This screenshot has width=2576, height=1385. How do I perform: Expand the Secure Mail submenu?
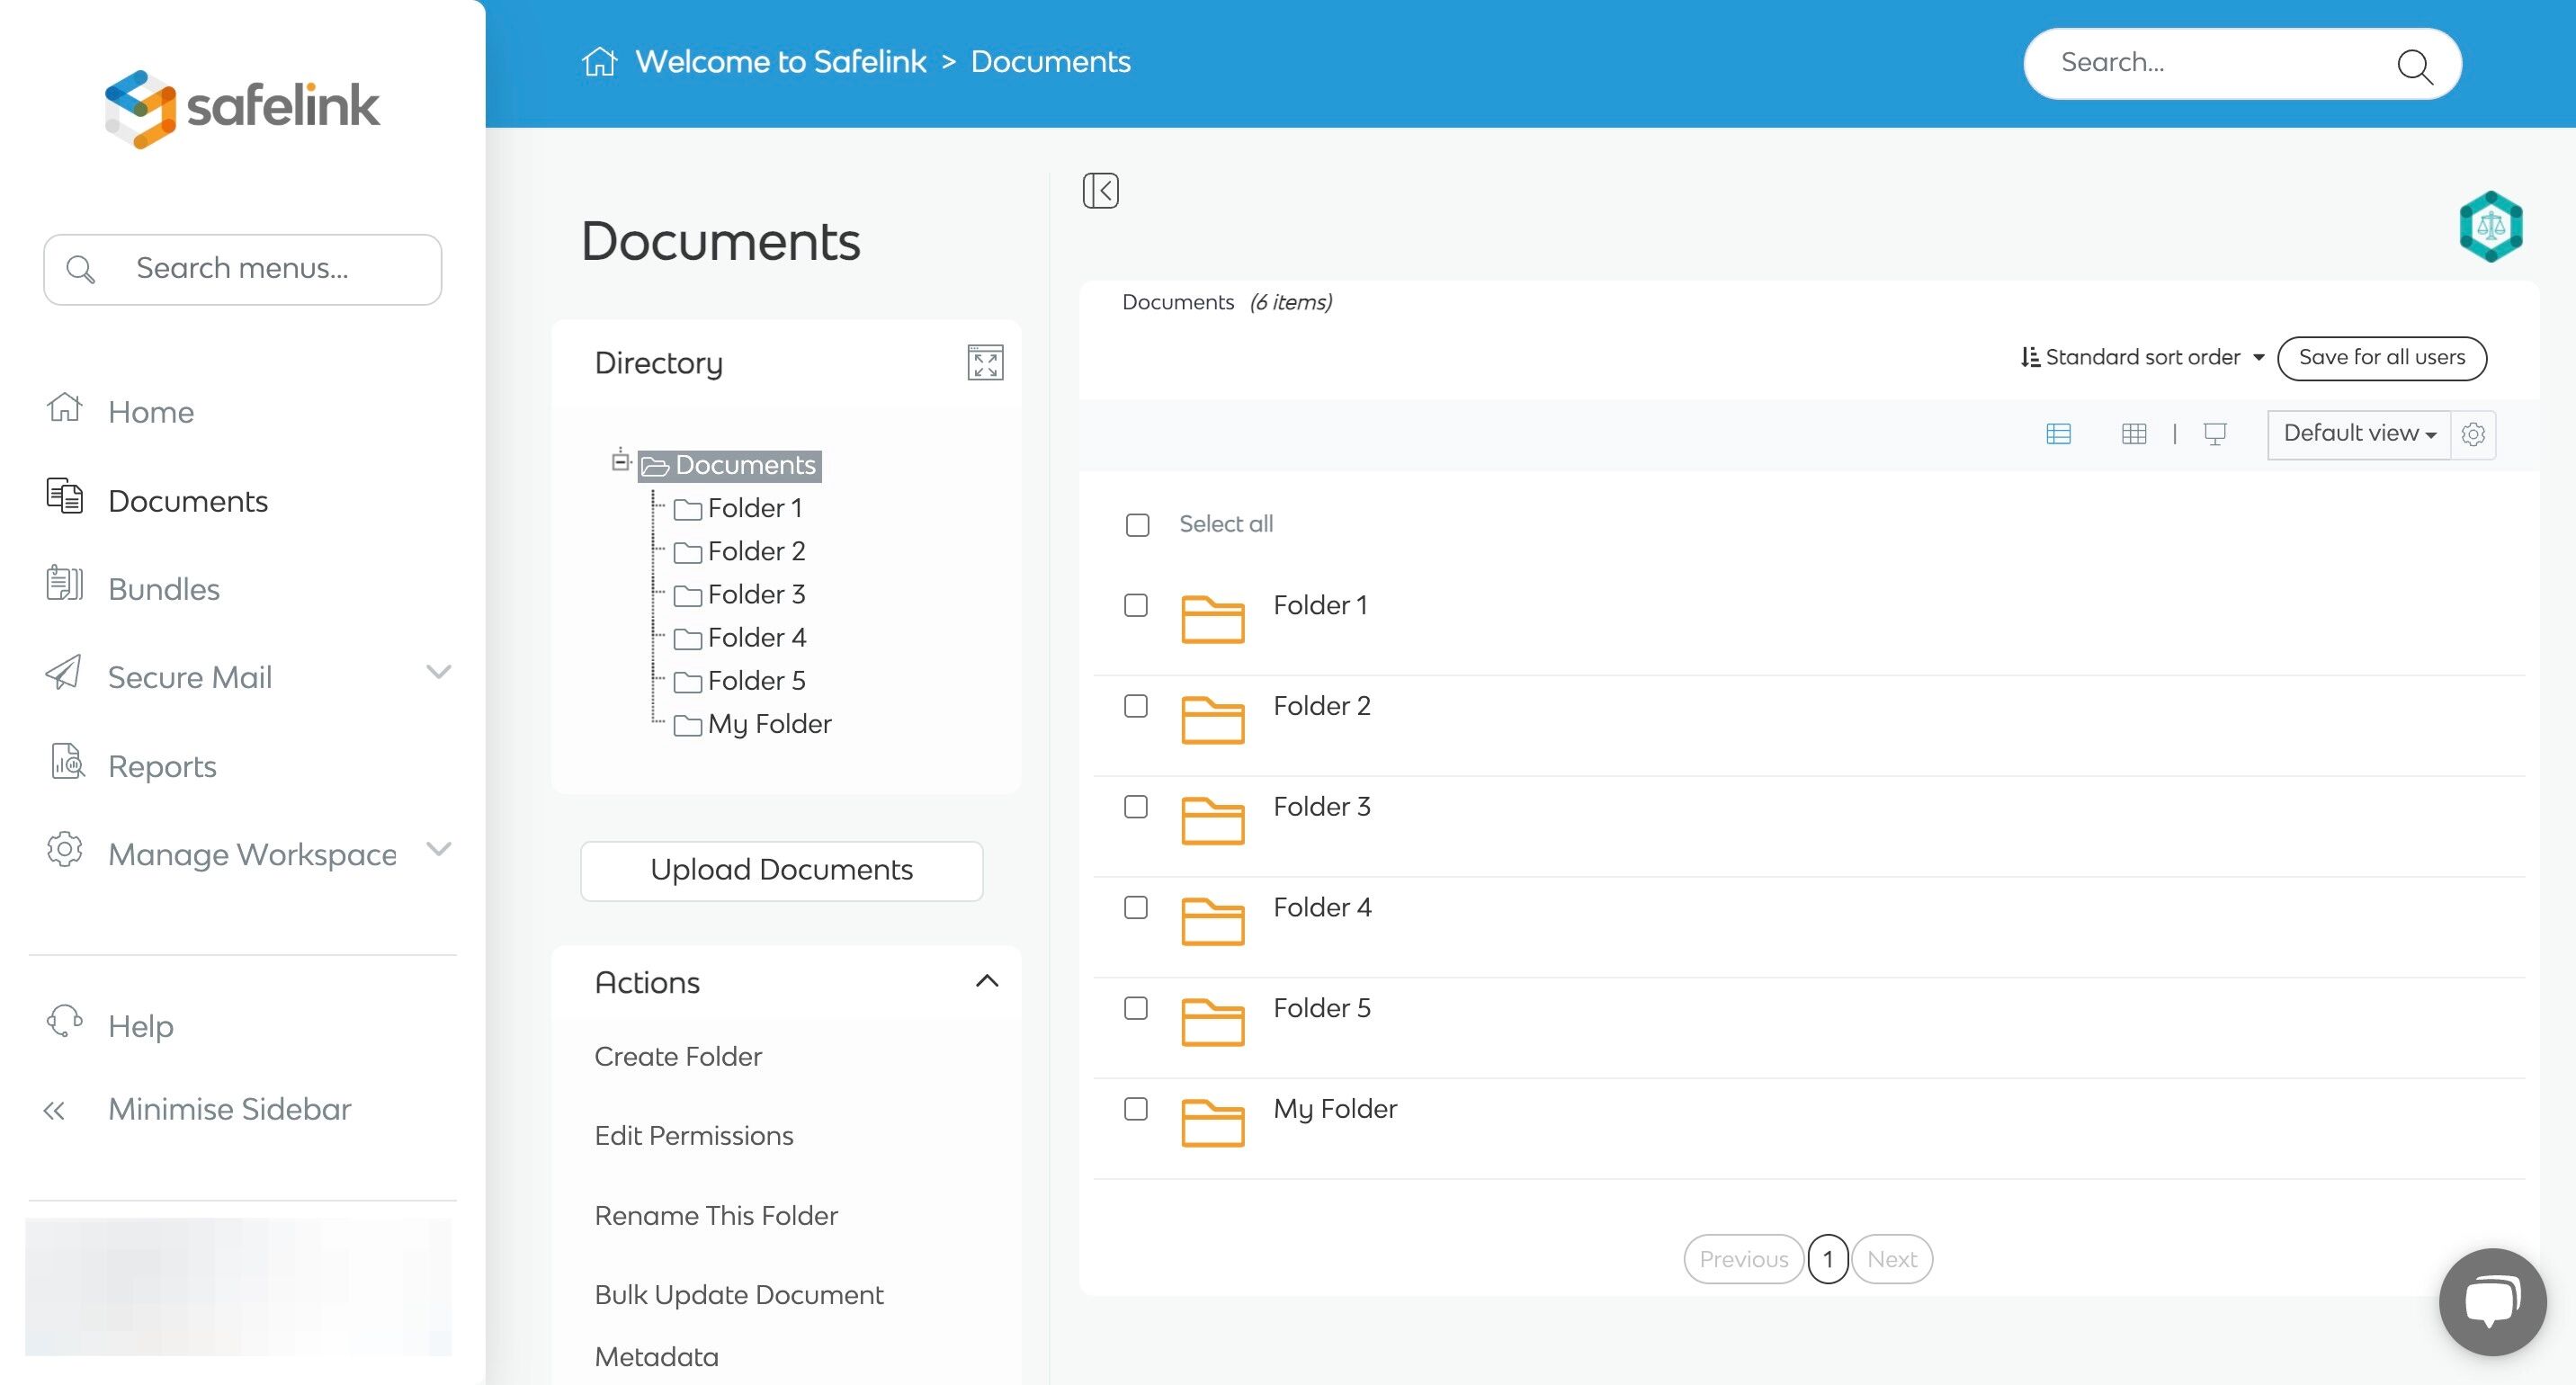[438, 672]
